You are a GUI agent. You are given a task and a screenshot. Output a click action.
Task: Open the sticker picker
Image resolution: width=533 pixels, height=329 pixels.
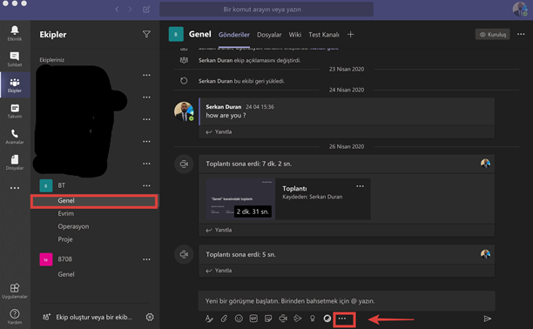[268, 319]
